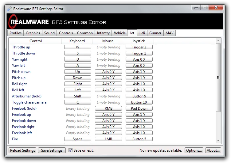Switch to the Profiles tab
The width and height of the screenshot is (231, 163).
click(x=15, y=33)
